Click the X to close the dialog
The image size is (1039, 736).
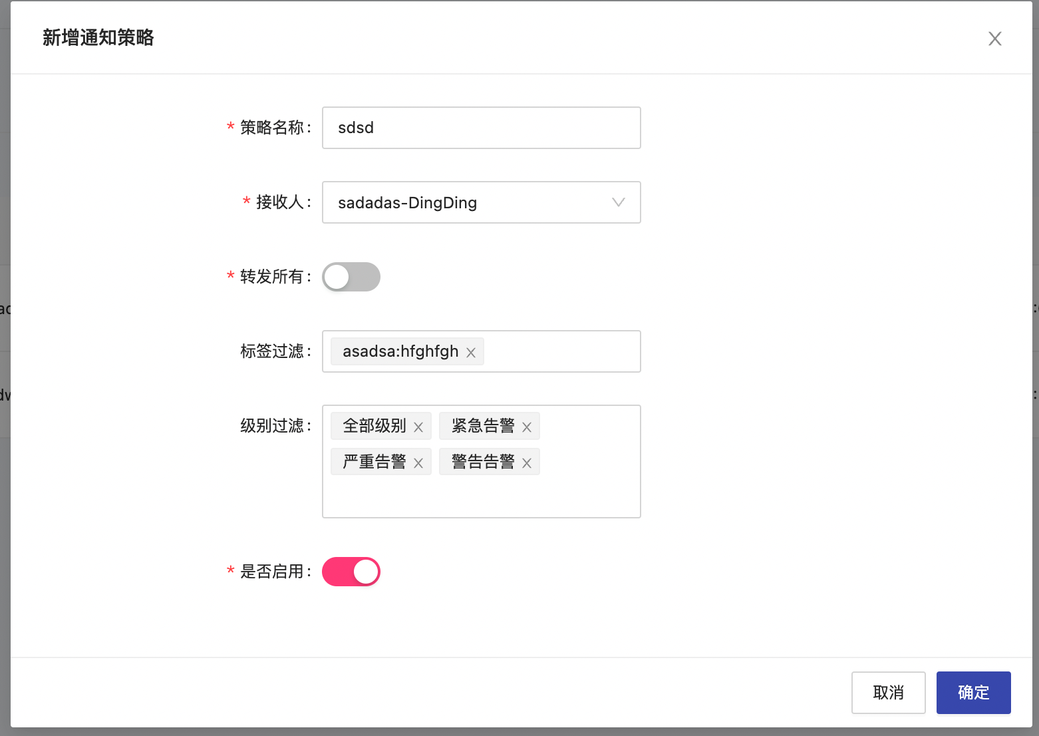[994, 39]
